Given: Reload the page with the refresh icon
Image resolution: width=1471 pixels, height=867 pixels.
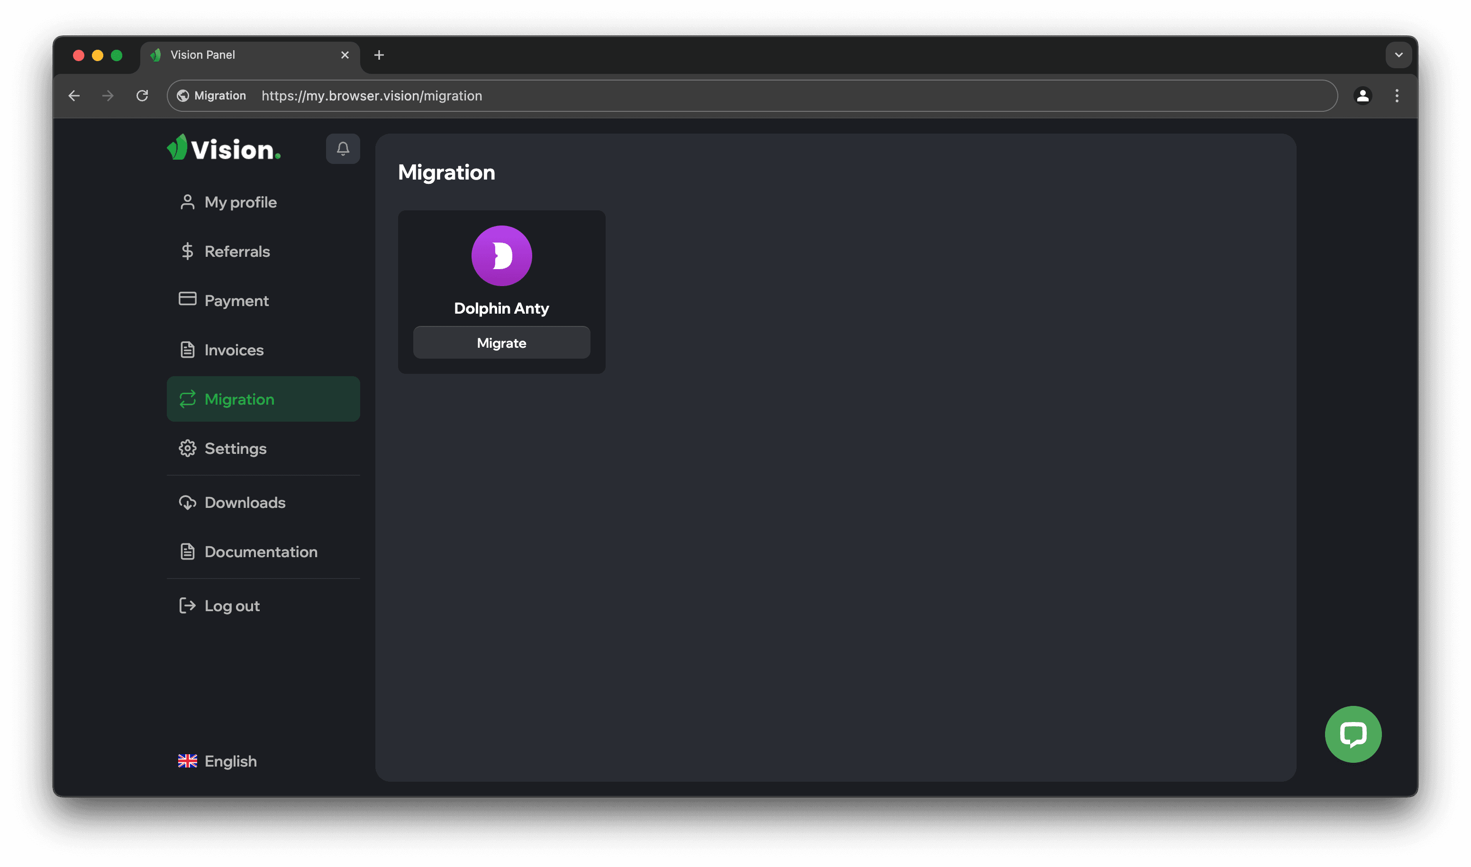Looking at the screenshot, I should pyautogui.click(x=142, y=96).
